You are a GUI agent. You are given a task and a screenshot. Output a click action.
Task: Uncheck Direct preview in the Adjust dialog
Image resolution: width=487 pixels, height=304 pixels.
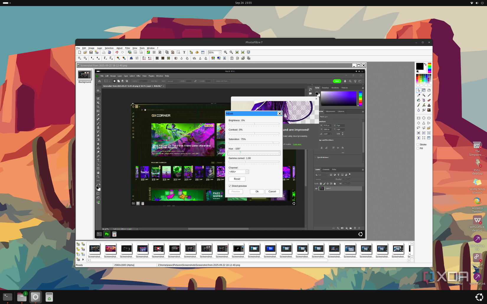tap(230, 186)
